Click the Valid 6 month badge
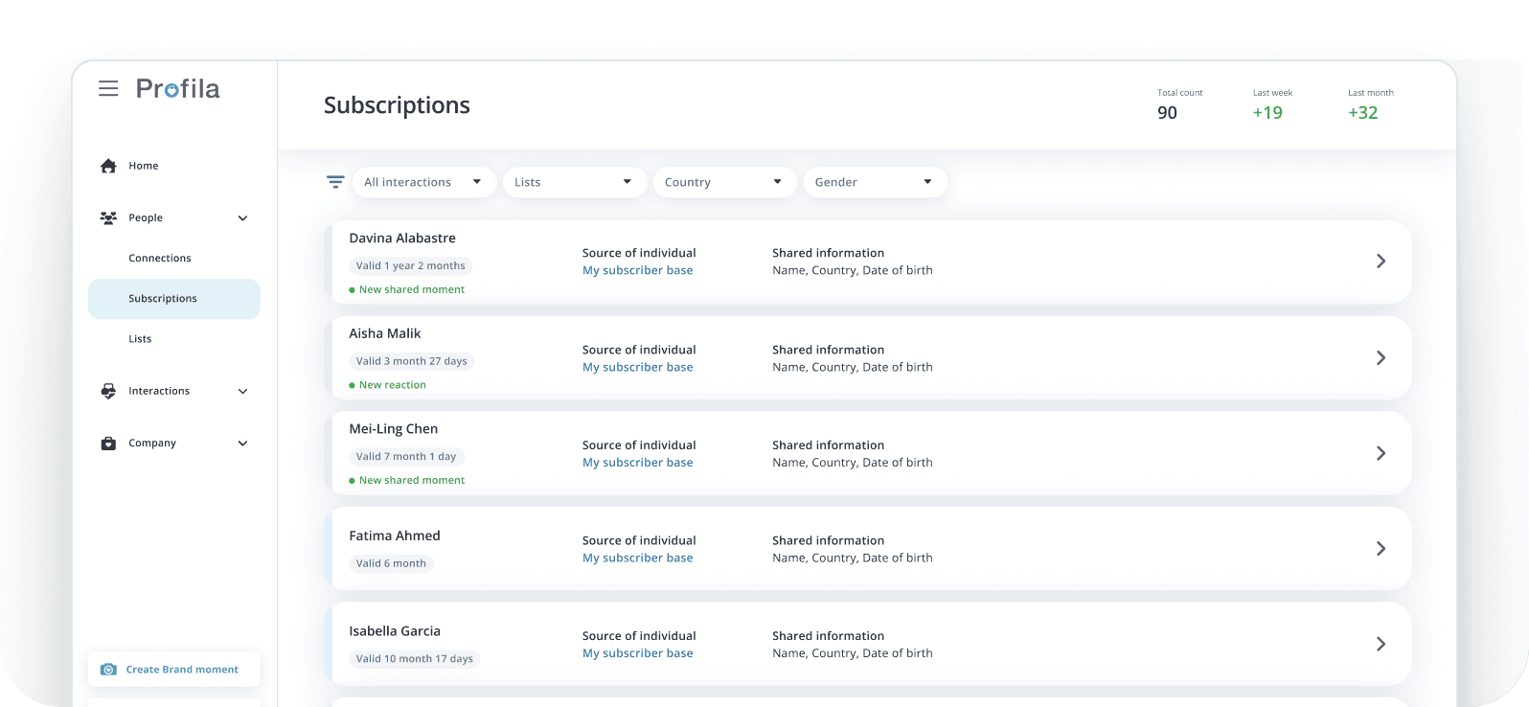 click(x=391, y=563)
